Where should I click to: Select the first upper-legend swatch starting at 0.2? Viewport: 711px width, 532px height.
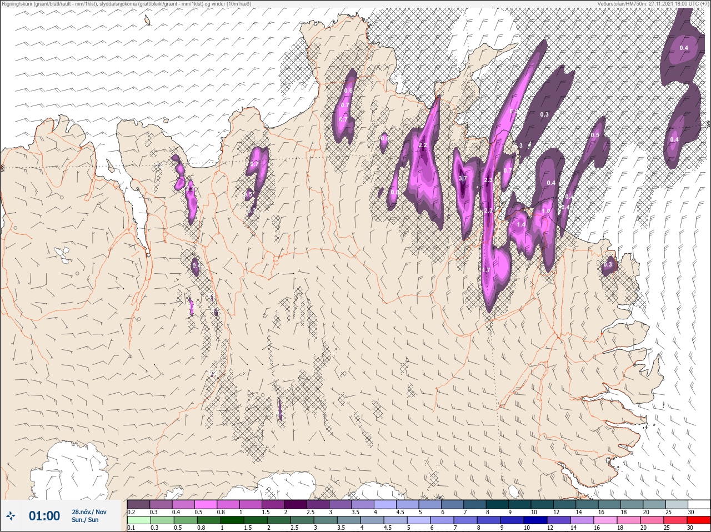tap(138, 504)
